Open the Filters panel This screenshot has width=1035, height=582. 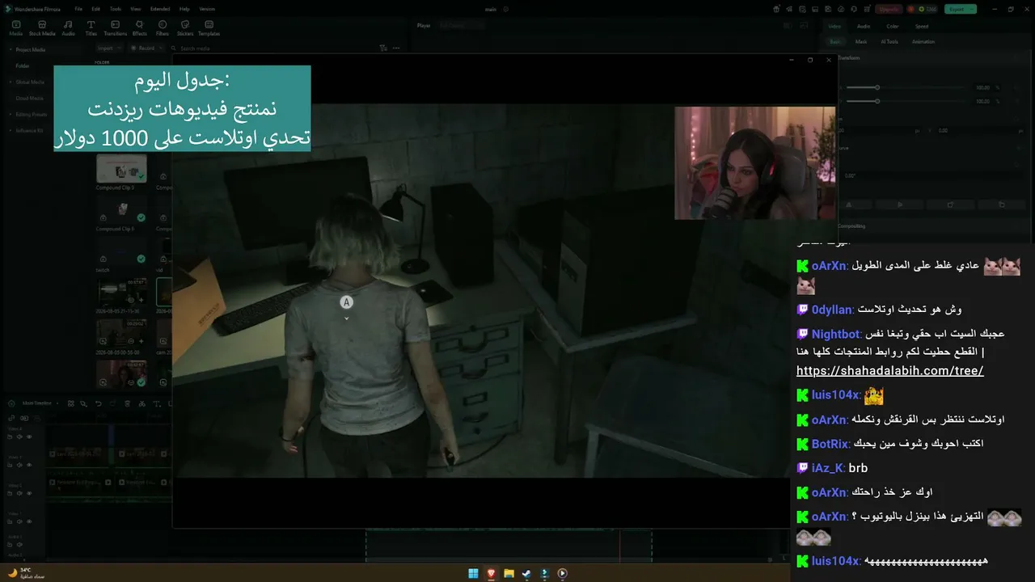tap(163, 28)
